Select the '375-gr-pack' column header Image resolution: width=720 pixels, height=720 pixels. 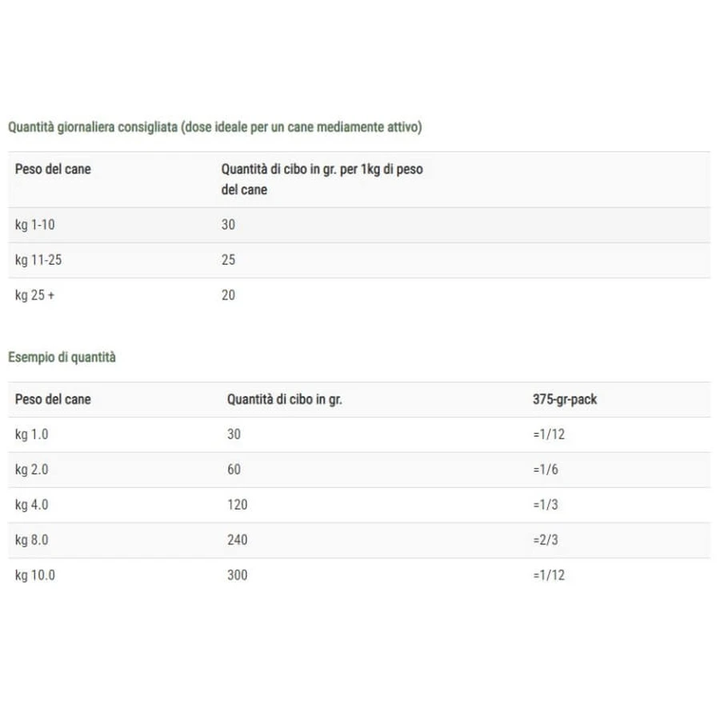(565, 399)
